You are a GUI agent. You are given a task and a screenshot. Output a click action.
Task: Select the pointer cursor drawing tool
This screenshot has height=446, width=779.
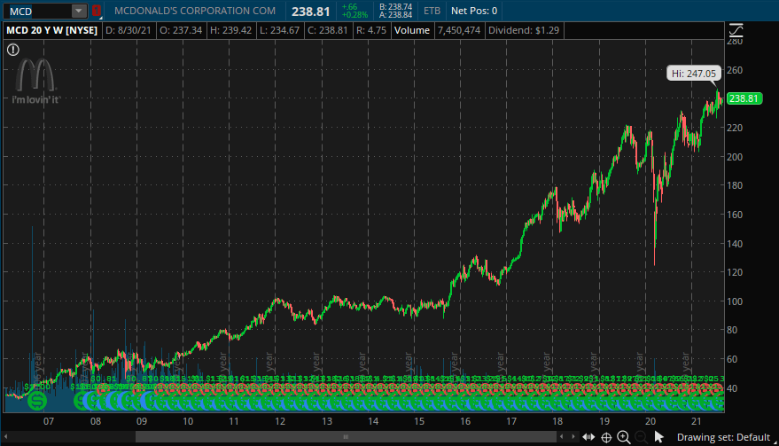click(659, 437)
